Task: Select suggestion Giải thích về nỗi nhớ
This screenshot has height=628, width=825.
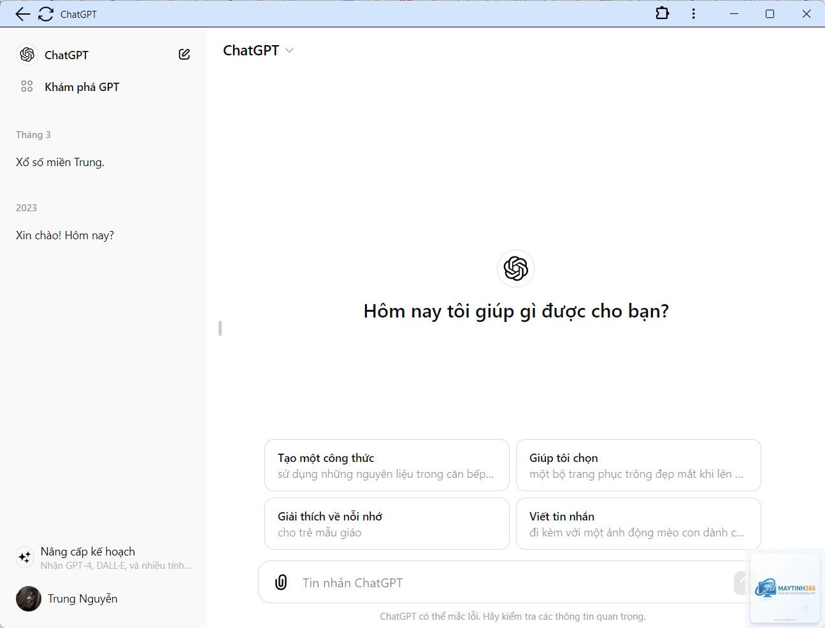Action: click(x=387, y=524)
